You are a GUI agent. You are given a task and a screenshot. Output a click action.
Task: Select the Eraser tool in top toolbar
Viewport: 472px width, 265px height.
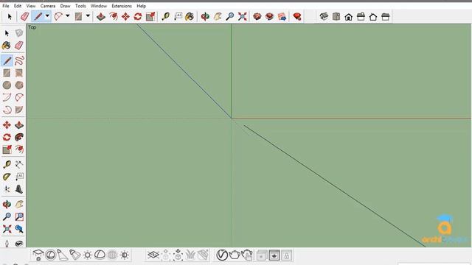point(24,16)
